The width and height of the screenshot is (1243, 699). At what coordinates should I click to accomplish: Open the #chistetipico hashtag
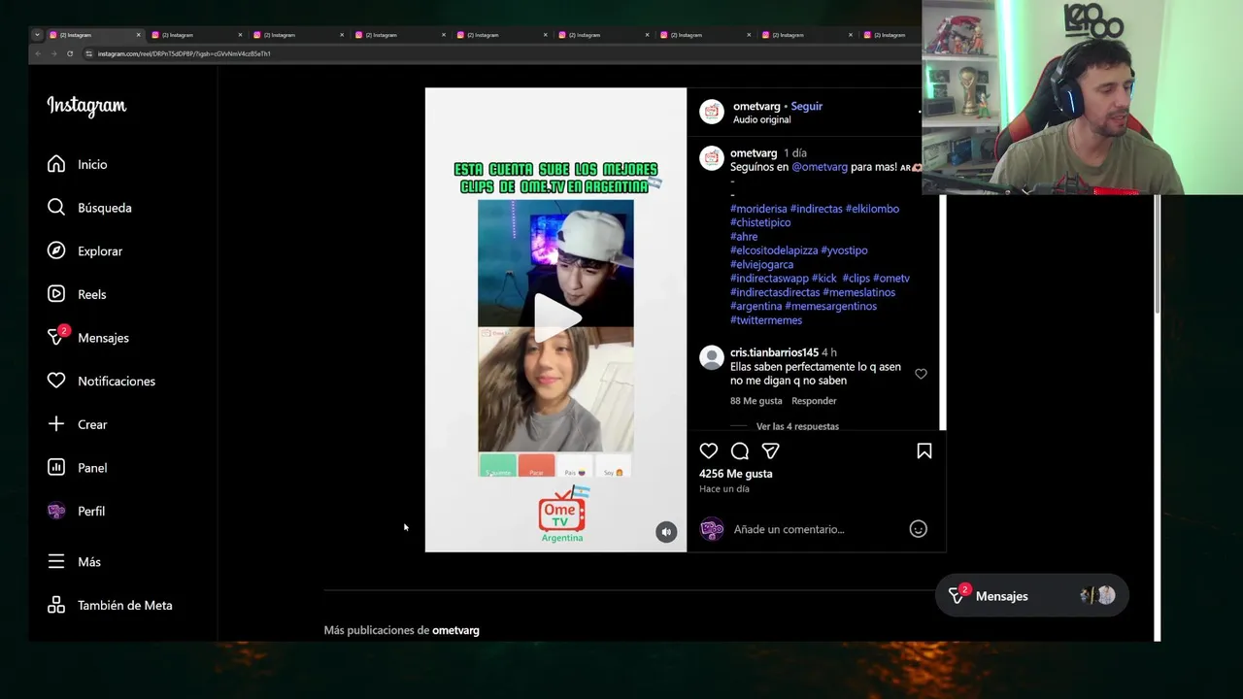click(760, 222)
